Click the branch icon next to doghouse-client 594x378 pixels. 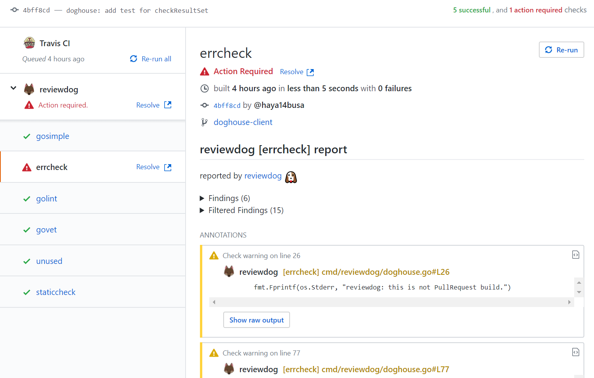tap(204, 121)
